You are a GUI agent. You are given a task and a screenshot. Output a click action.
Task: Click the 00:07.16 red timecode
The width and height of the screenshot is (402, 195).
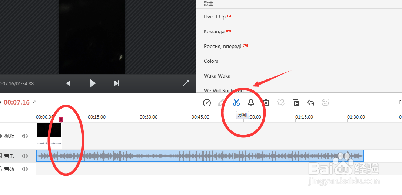point(17,102)
